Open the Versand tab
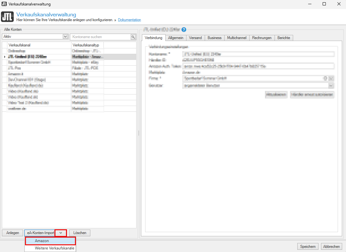Image resolution: width=346 pixels, height=252 pixels. pos(195,38)
